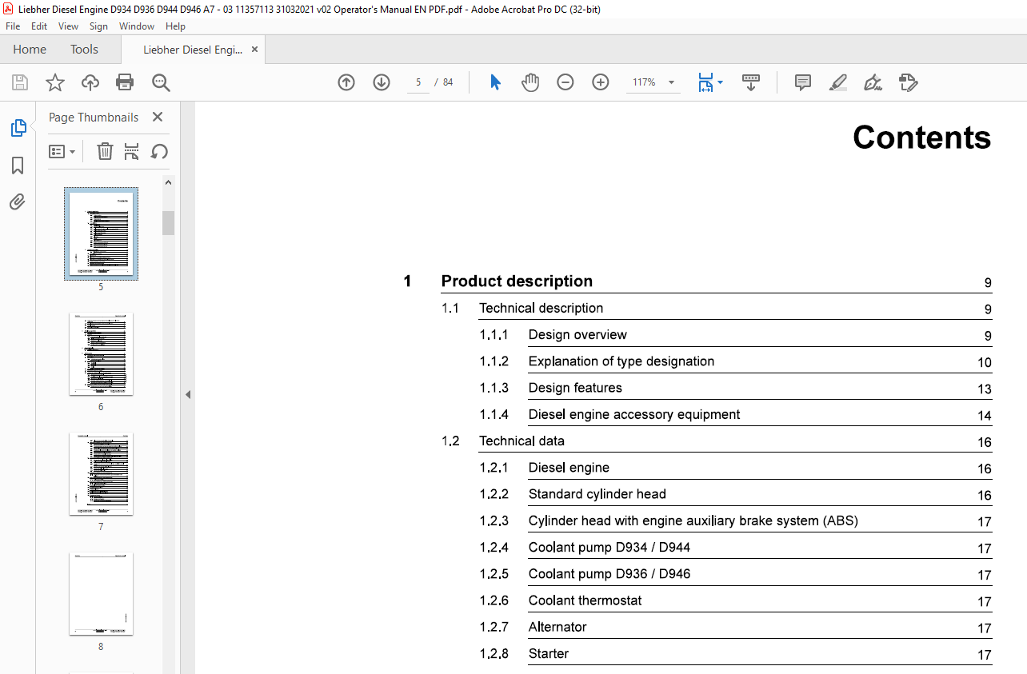The height and width of the screenshot is (674, 1027).
Task: Open the Sign document pen tool
Action: (873, 82)
